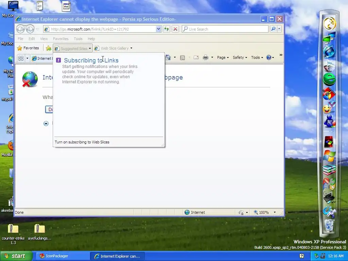Click the clock showing 12:16 AM
Screen dimensions: 348x261
point(335,256)
